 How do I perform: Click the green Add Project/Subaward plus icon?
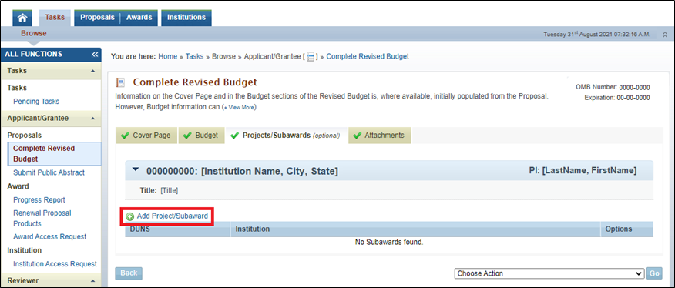tap(129, 216)
